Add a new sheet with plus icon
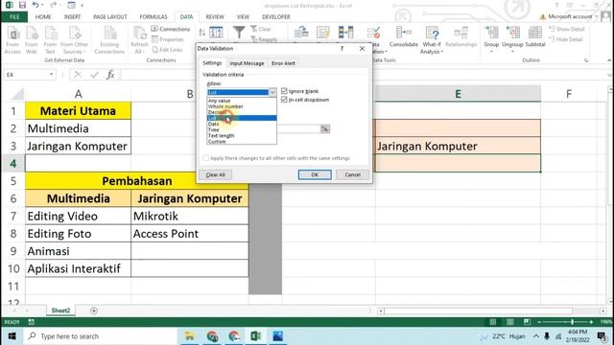 [x=94, y=310]
